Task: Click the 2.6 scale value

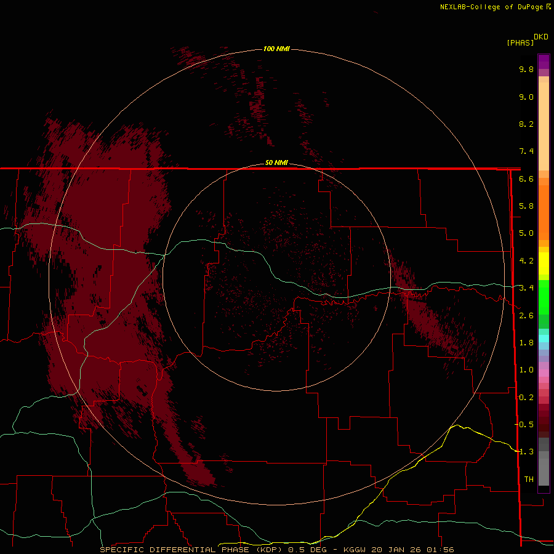Action: pos(526,315)
